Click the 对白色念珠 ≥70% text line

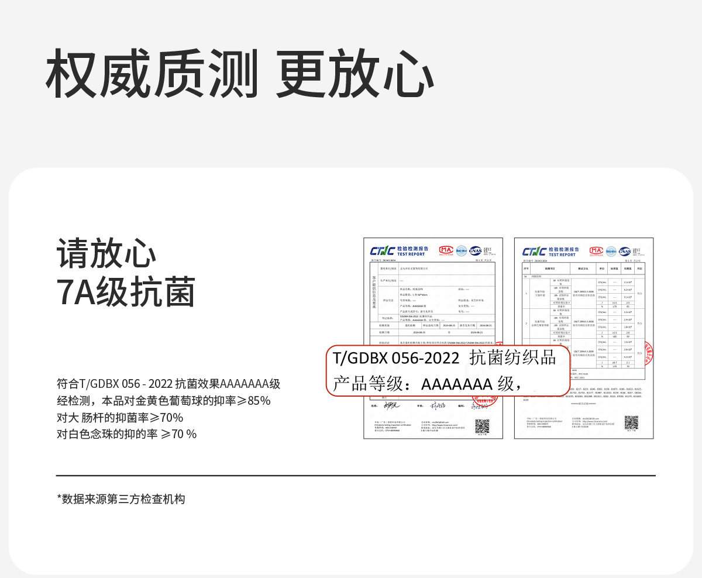(x=126, y=433)
